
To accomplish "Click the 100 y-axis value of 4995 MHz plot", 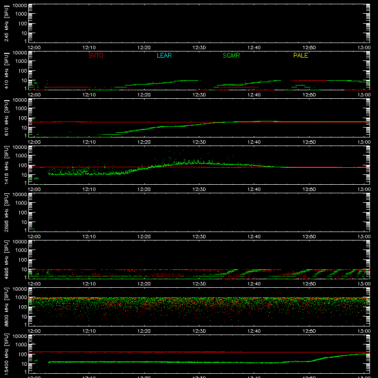I will click(23, 260).
